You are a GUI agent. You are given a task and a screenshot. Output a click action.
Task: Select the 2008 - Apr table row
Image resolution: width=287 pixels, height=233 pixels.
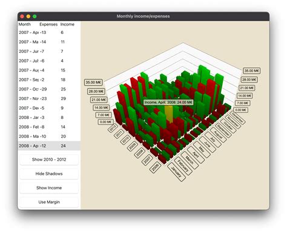point(49,146)
